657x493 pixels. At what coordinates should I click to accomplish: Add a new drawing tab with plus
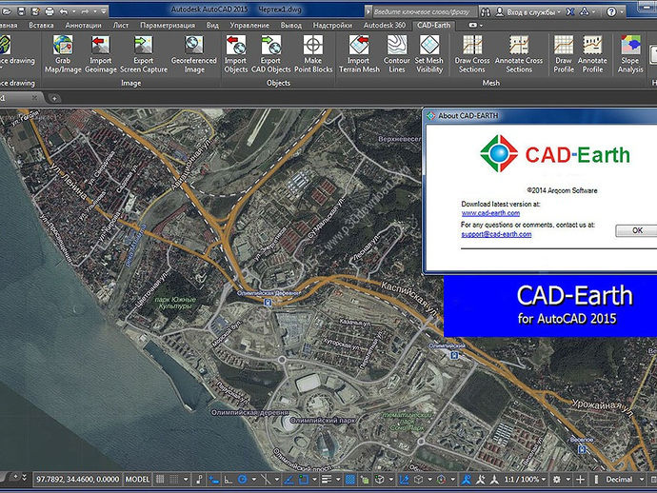click(54, 98)
